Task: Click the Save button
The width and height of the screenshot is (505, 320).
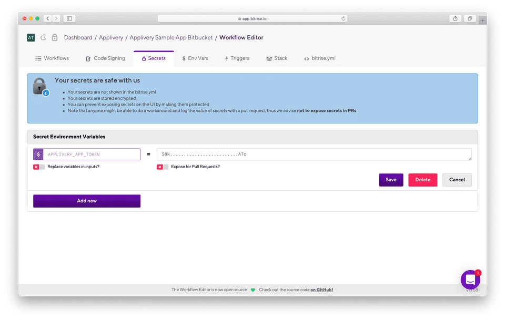Action: [x=391, y=180]
